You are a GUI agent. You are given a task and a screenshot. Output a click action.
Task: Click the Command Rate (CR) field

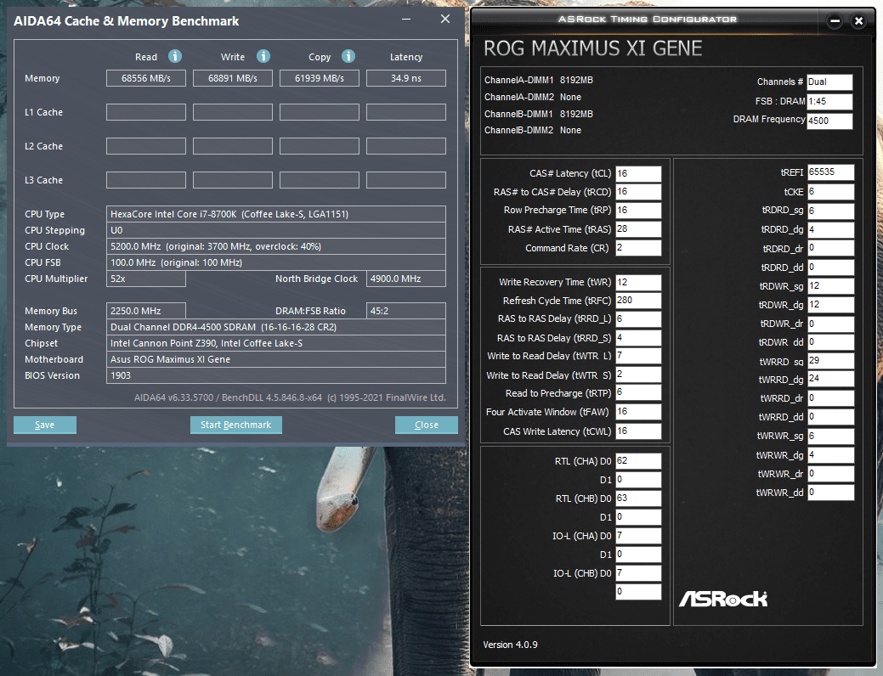tap(638, 248)
